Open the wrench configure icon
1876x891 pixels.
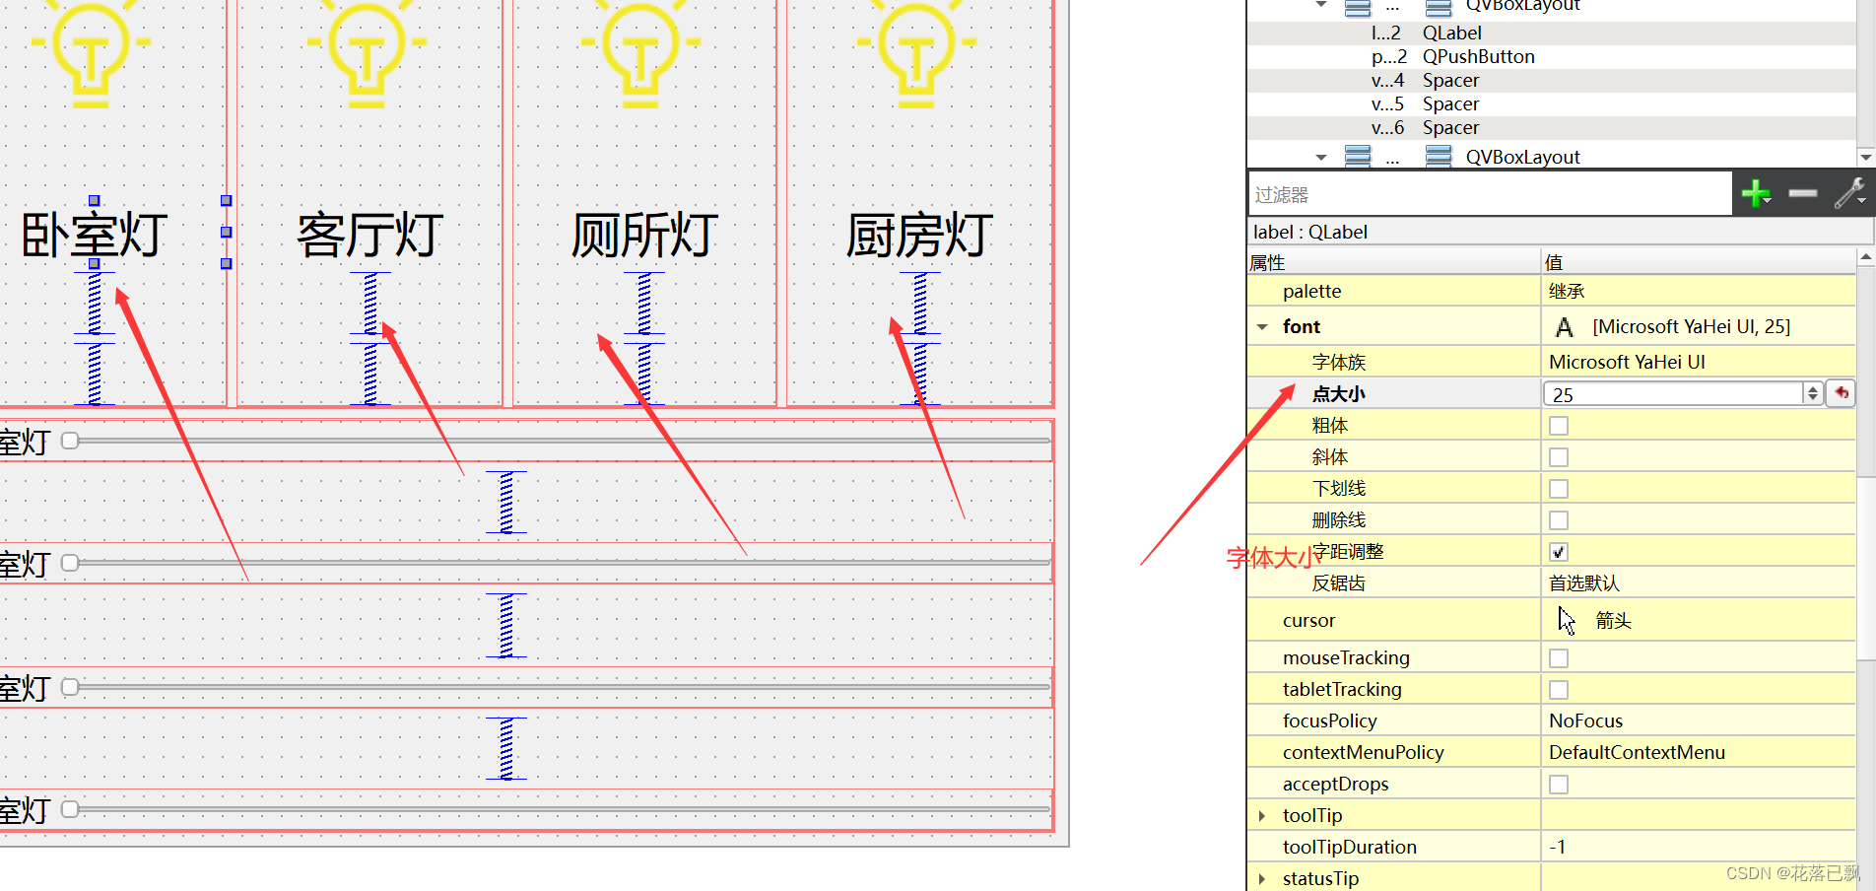1849,193
